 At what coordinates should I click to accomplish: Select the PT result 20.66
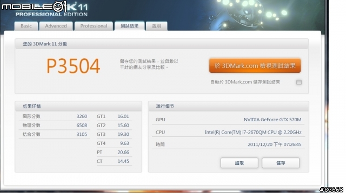point(123,152)
